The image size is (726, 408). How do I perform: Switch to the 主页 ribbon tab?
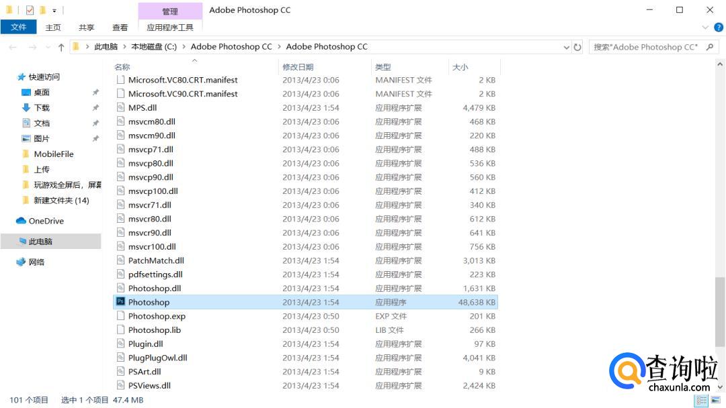[x=53, y=28]
